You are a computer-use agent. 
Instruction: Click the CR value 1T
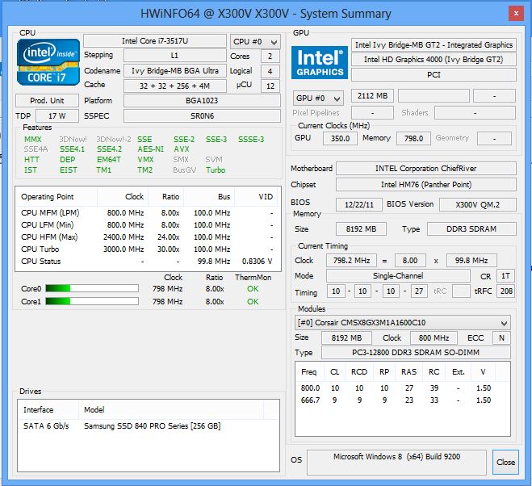click(505, 275)
